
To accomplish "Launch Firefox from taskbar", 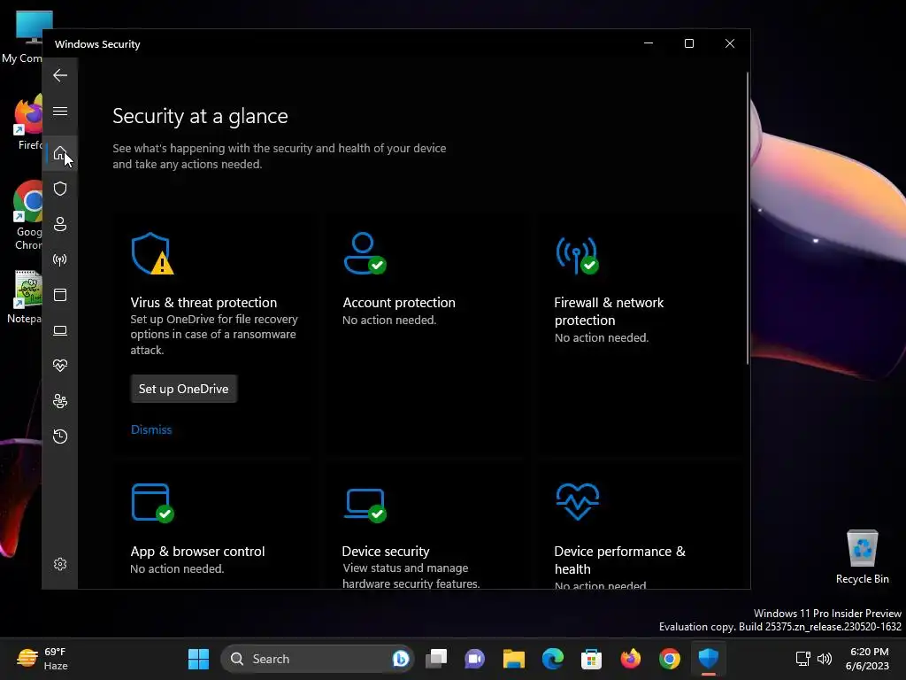I will click(630, 659).
